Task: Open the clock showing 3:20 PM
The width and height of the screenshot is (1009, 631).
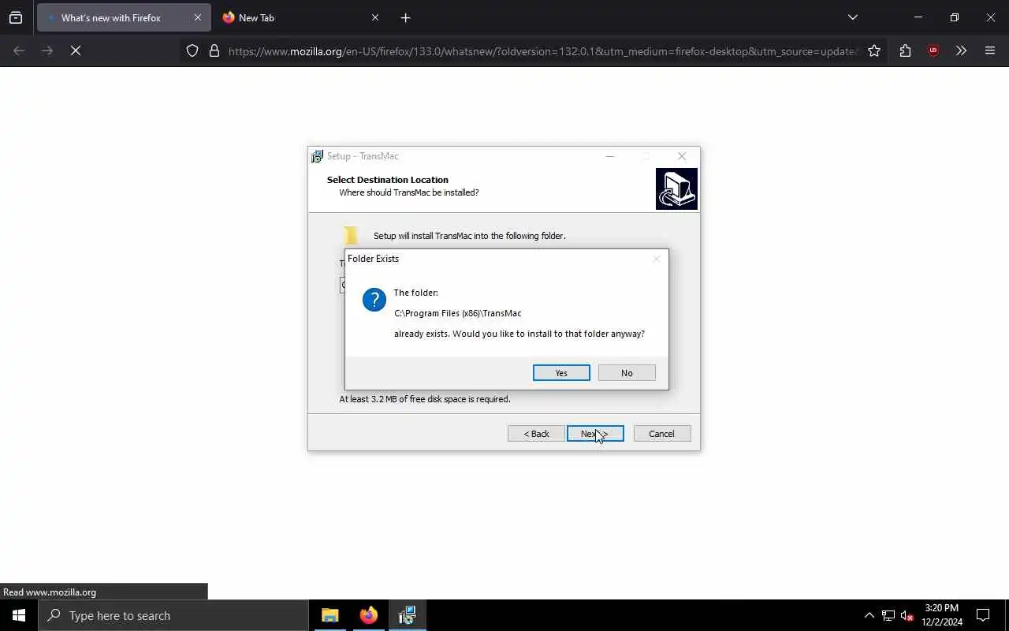Action: pyautogui.click(x=942, y=615)
